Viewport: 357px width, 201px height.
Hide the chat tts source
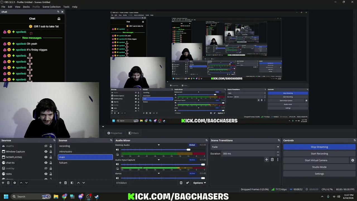(x=46, y=163)
